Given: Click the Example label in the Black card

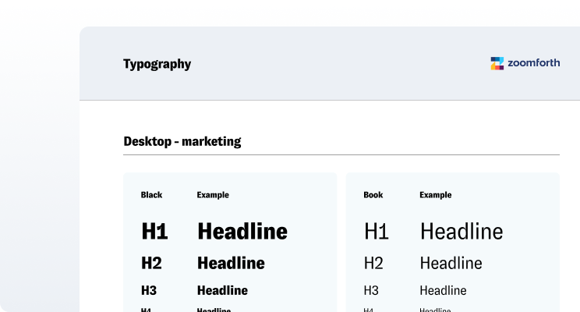Looking at the screenshot, I should pos(213,195).
